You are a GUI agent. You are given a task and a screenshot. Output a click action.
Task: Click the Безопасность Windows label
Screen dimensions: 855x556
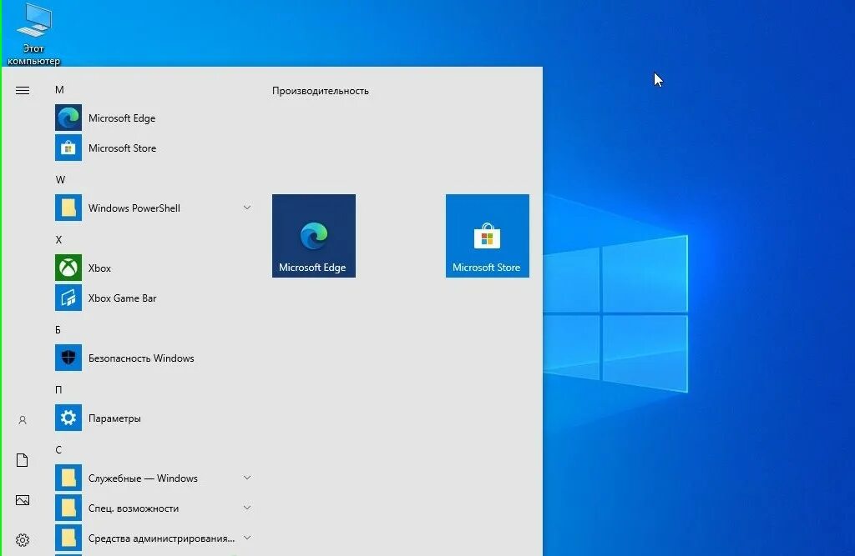(141, 358)
